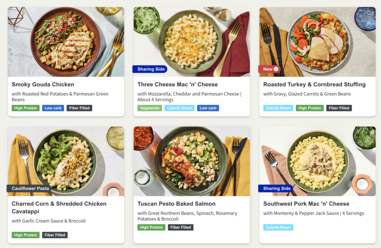Click info icon on New badge
This screenshot has width=381, height=248.
[276, 69]
